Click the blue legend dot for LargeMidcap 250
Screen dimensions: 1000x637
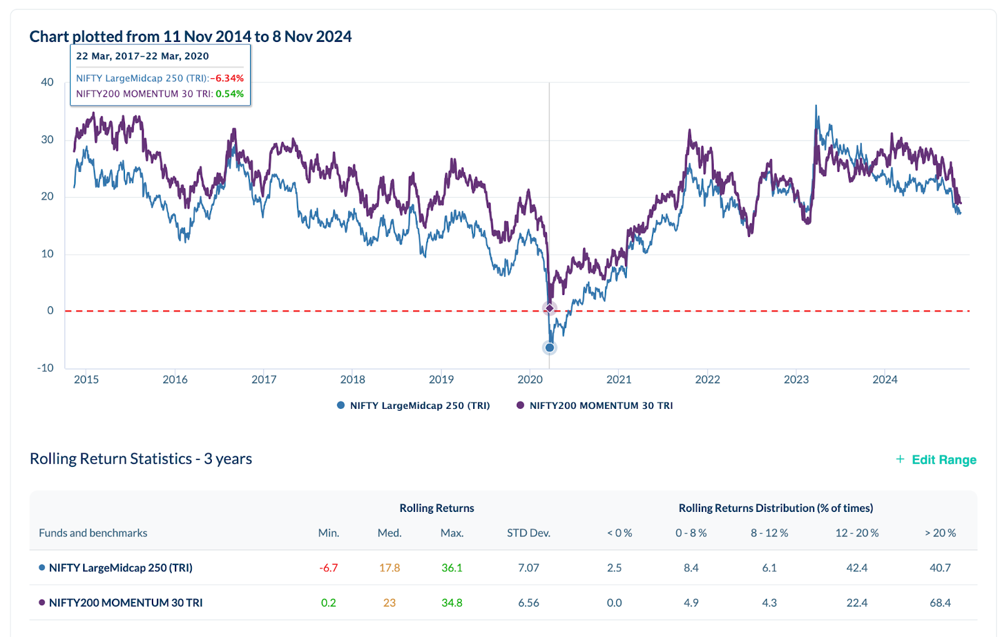[341, 405]
